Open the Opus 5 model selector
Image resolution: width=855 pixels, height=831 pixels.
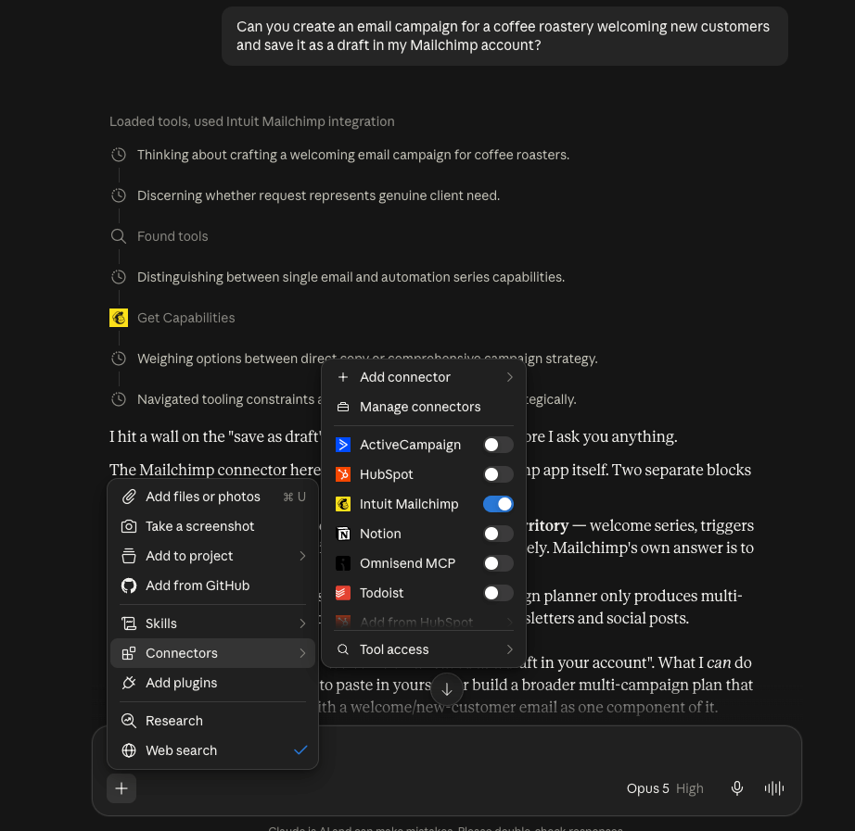[x=665, y=788]
